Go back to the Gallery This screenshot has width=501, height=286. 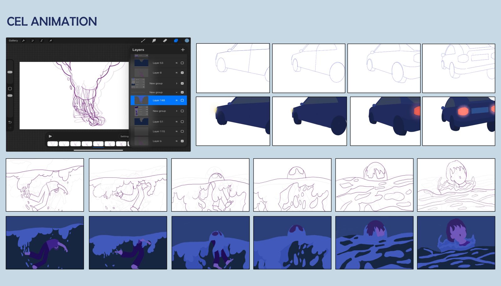13,41
